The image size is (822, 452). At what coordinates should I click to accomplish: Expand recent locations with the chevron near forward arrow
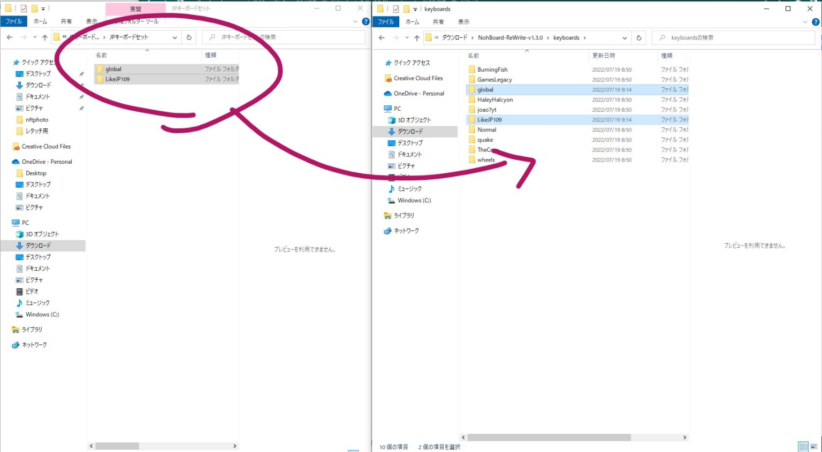[x=407, y=37]
